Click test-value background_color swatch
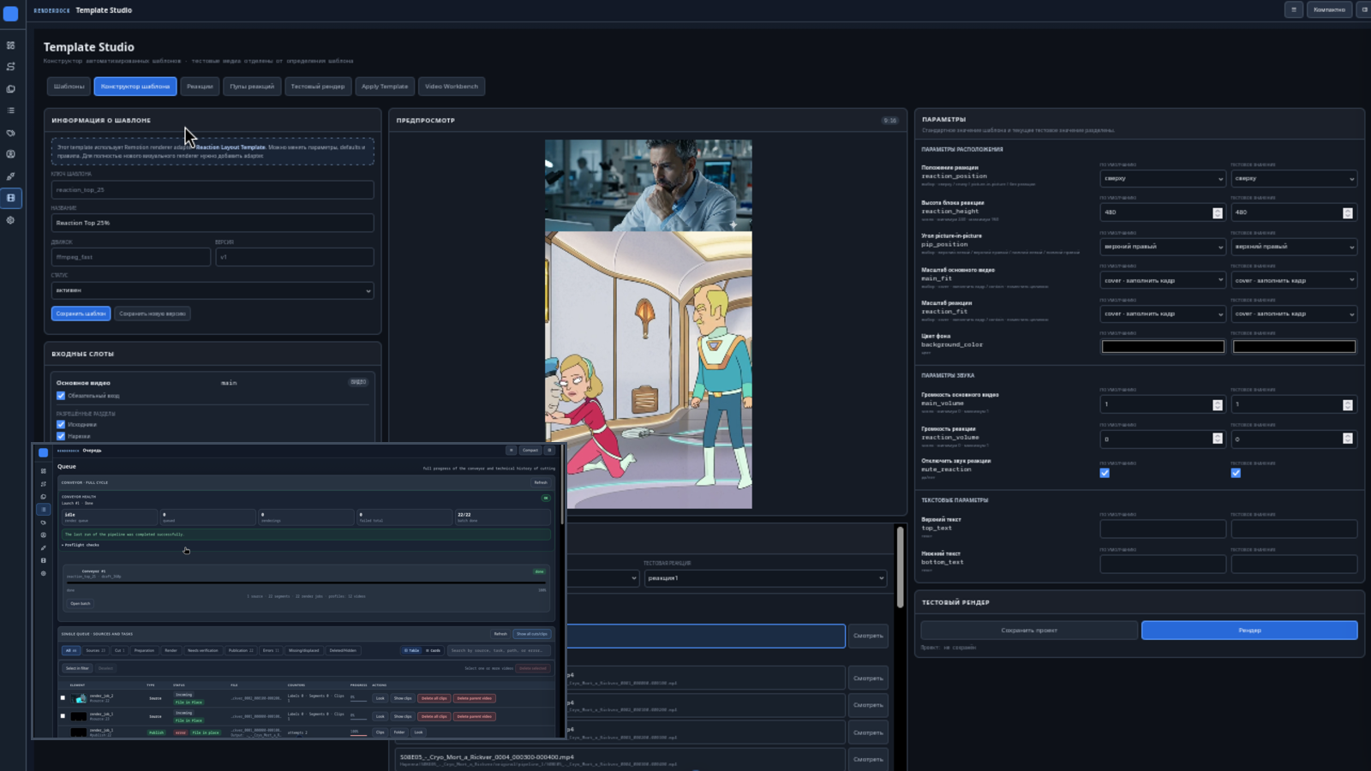1371x771 pixels. tap(1294, 347)
